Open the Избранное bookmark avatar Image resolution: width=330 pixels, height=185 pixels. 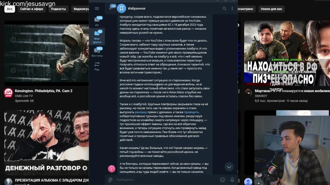click(x=121, y=8)
